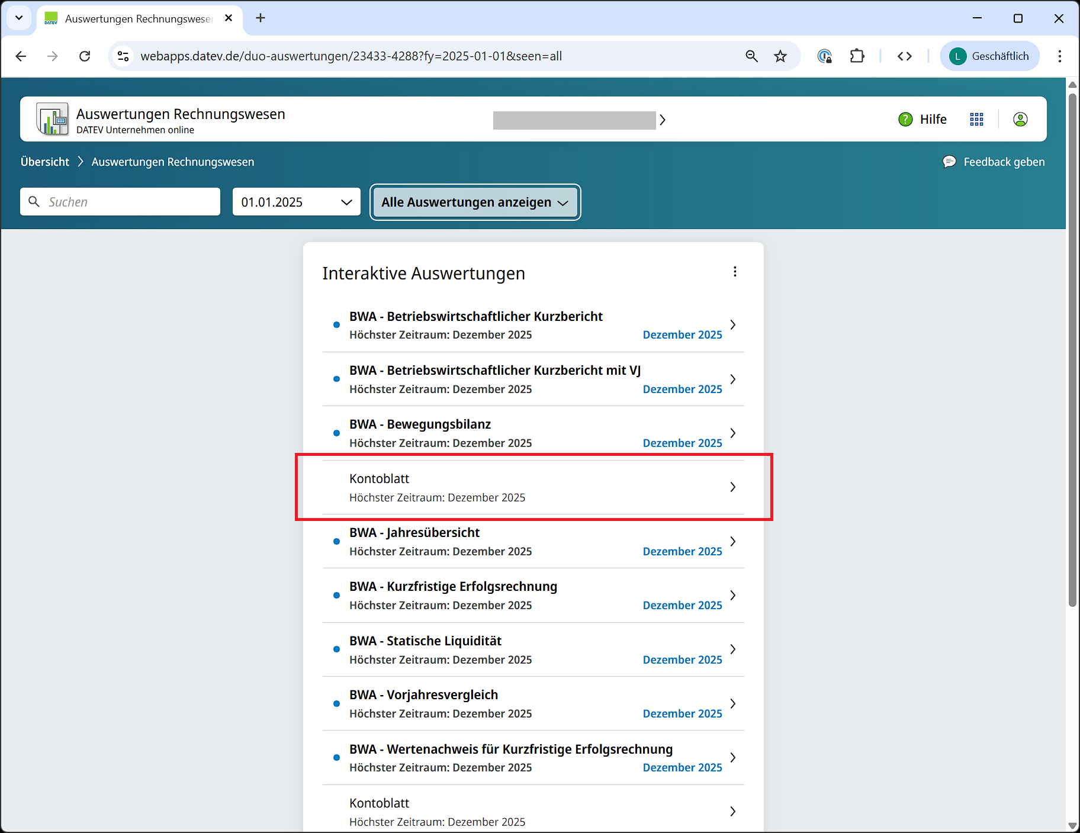Open the Geschäftlich profile button
The image size is (1080, 833).
pyautogui.click(x=989, y=56)
